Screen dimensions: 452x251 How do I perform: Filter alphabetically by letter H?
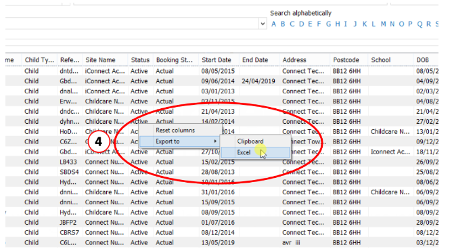pyautogui.click(x=338, y=24)
